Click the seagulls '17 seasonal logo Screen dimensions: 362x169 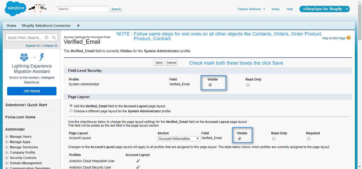[38, 8]
